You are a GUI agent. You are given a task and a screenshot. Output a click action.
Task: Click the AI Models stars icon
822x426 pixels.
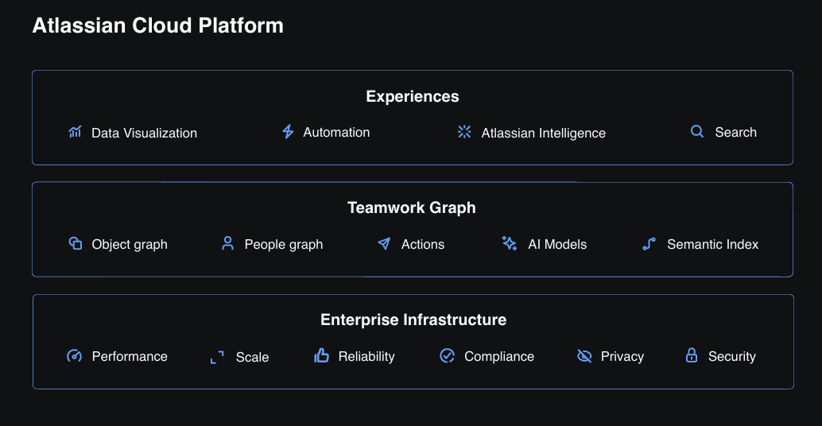(510, 244)
